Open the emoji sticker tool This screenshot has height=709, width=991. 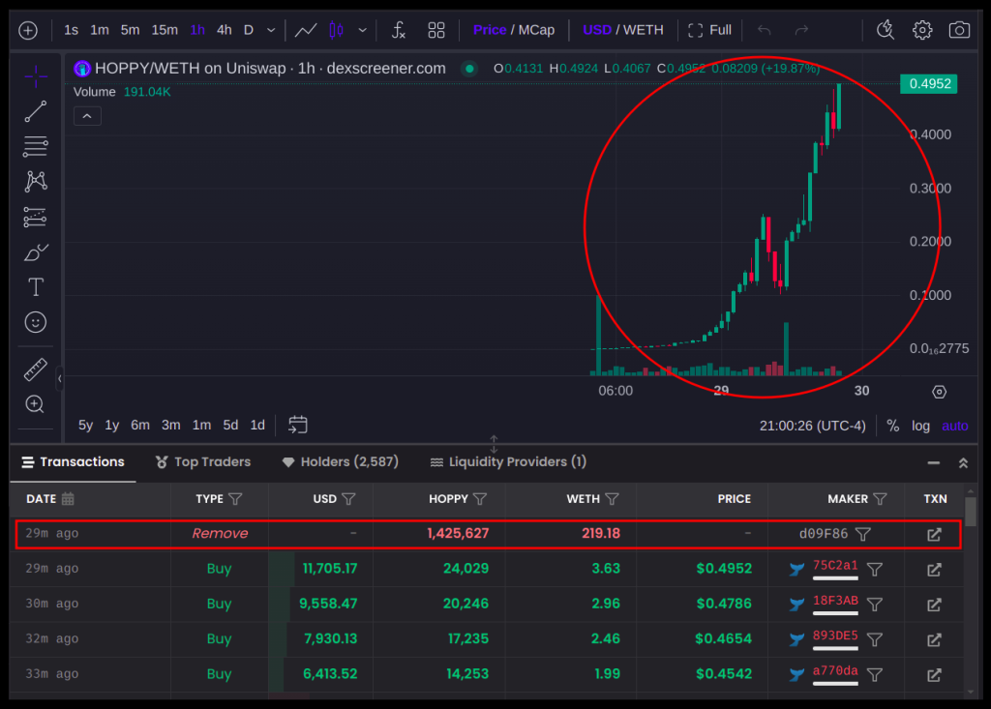pos(35,322)
